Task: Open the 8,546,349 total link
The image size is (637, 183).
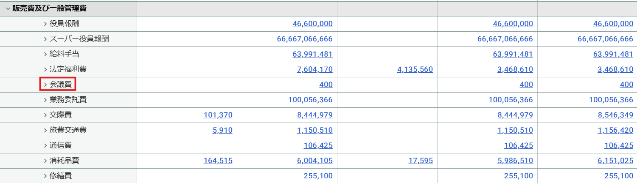Action: [x=615, y=115]
